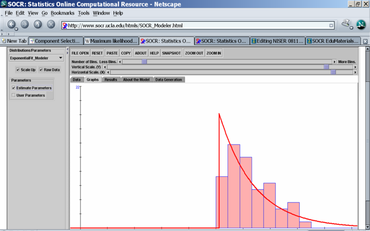Click the left arrow on Vertical Scale slider
This screenshot has height=231, width=370.
(105, 67)
